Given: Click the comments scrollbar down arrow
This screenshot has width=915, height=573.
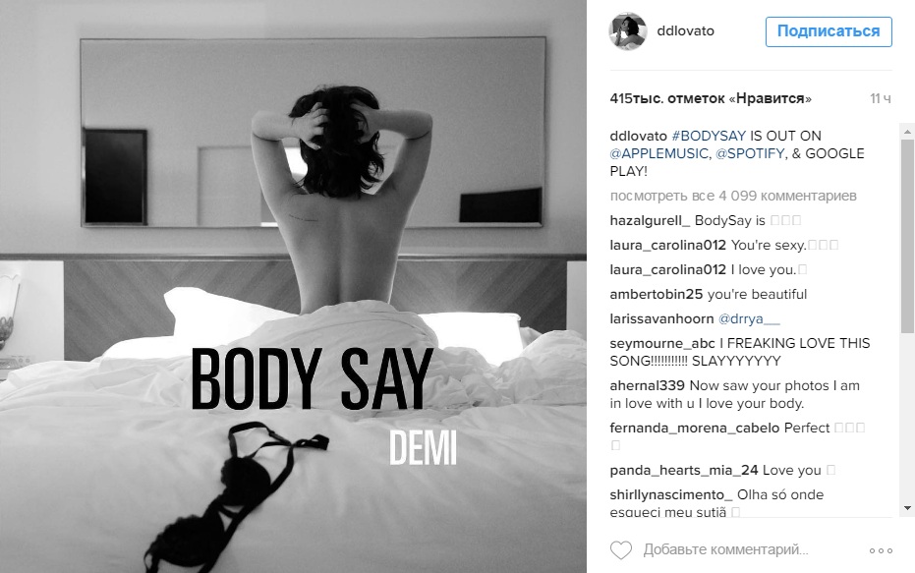Looking at the screenshot, I should pyautogui.click(x=907, y=508).
